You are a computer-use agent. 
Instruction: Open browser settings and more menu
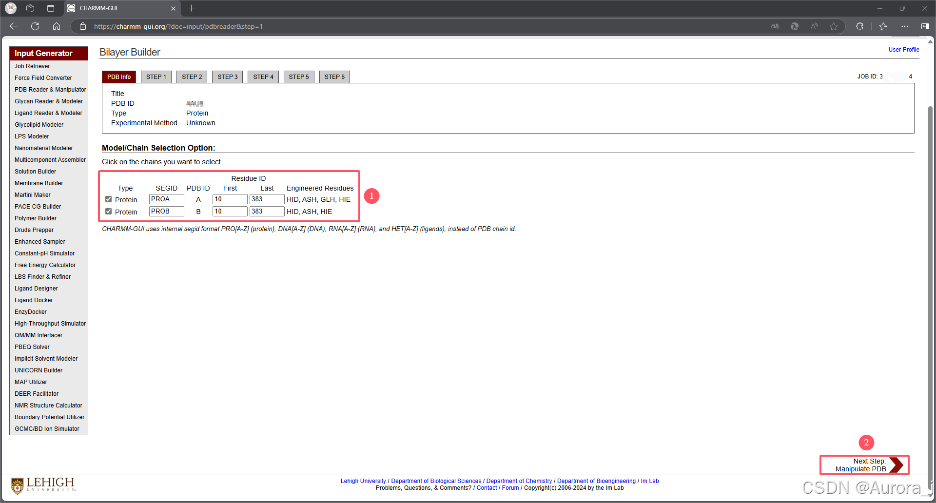point(905,26)
